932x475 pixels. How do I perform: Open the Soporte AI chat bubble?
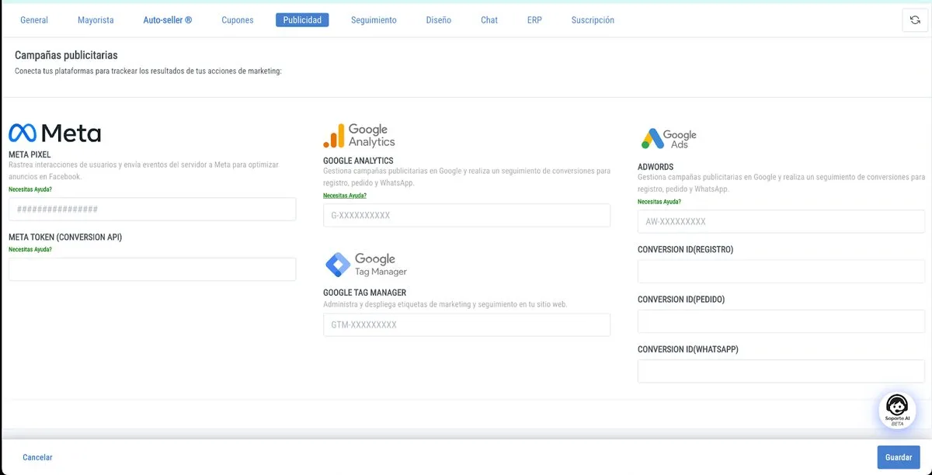pyautogui.click(x=897, y=409)
